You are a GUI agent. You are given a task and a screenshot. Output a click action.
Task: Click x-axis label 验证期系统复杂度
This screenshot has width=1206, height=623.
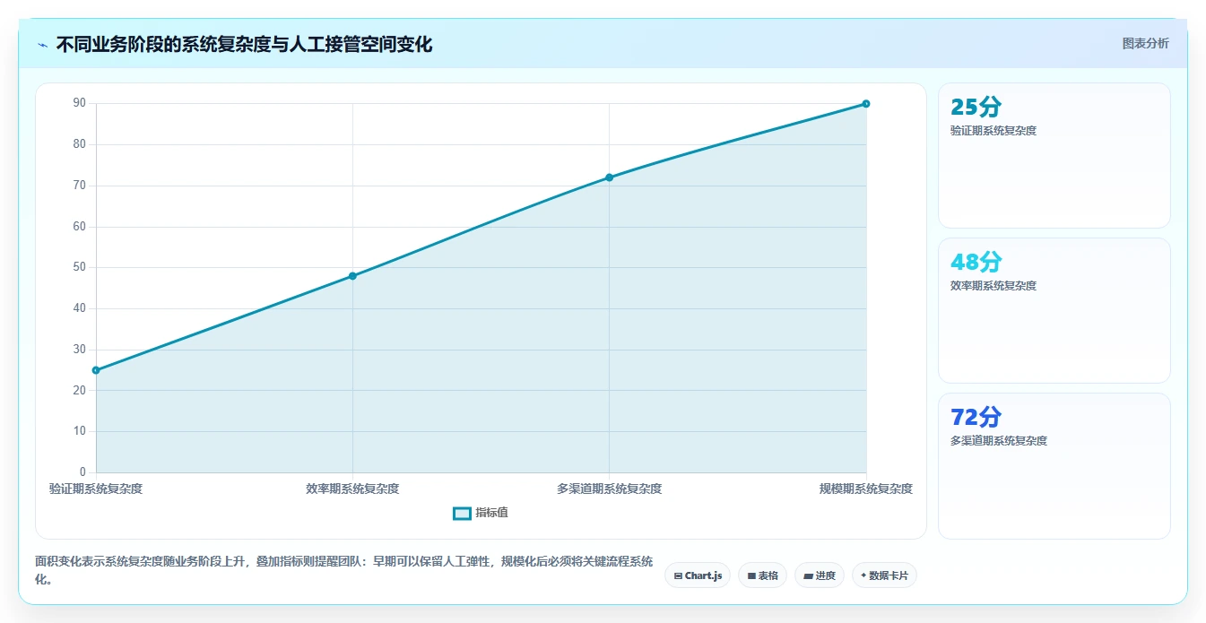(x=96, y=489)
